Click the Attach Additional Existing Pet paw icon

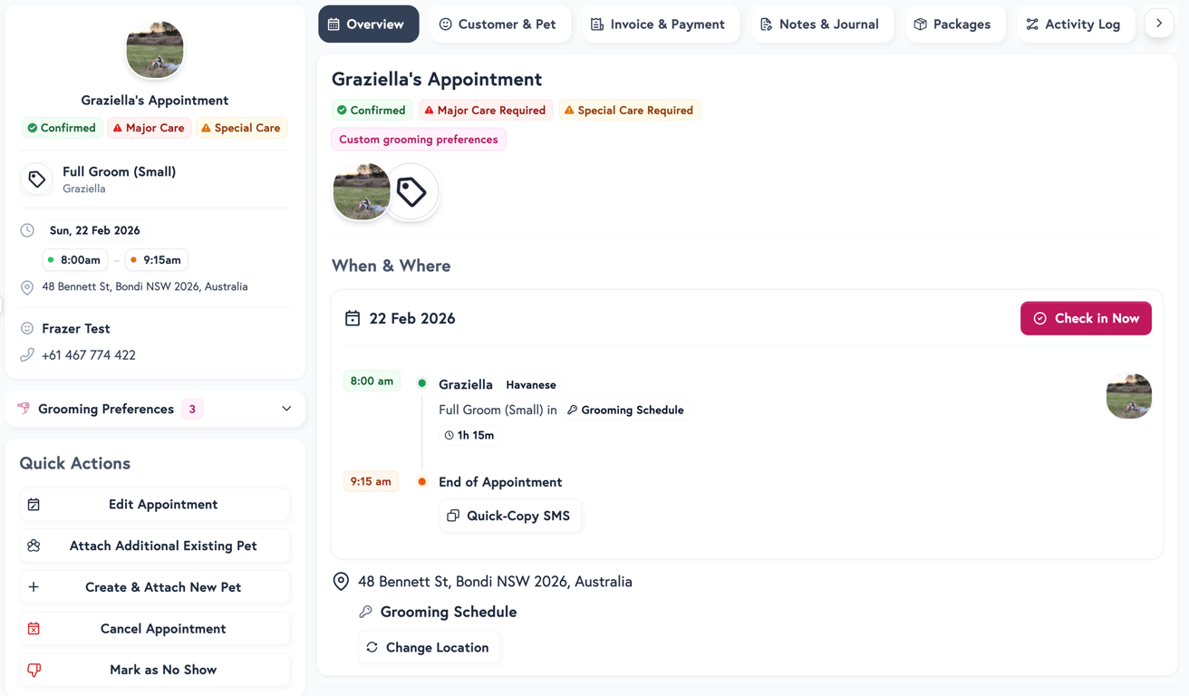coord(34,545)
